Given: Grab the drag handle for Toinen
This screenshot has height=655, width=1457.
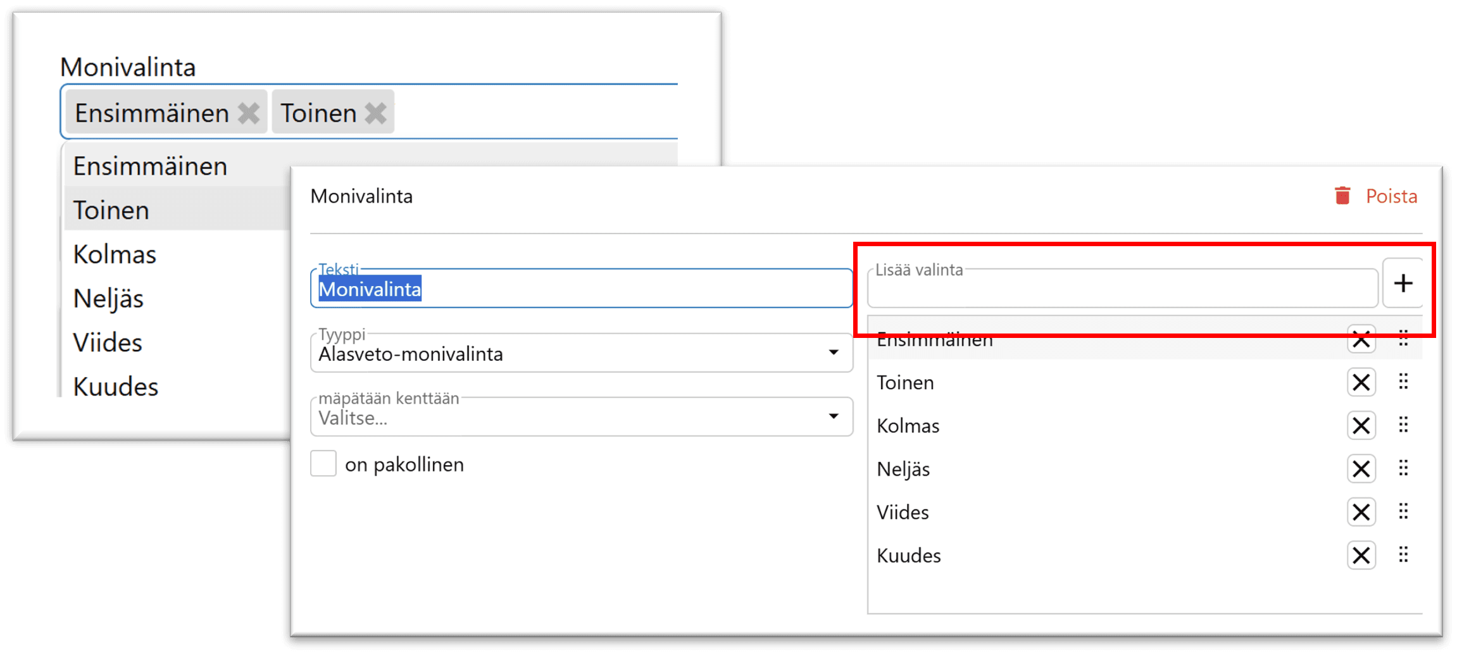Looking at the screenshot, I should click(x=1403, y=382).
